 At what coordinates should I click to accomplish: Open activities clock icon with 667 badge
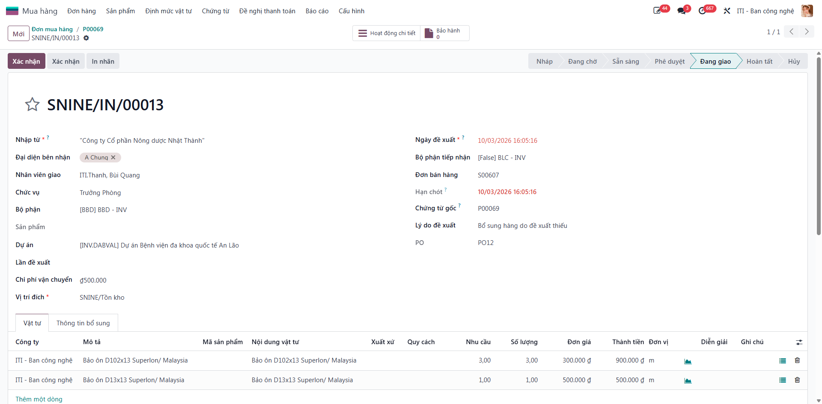click(702, 11)
